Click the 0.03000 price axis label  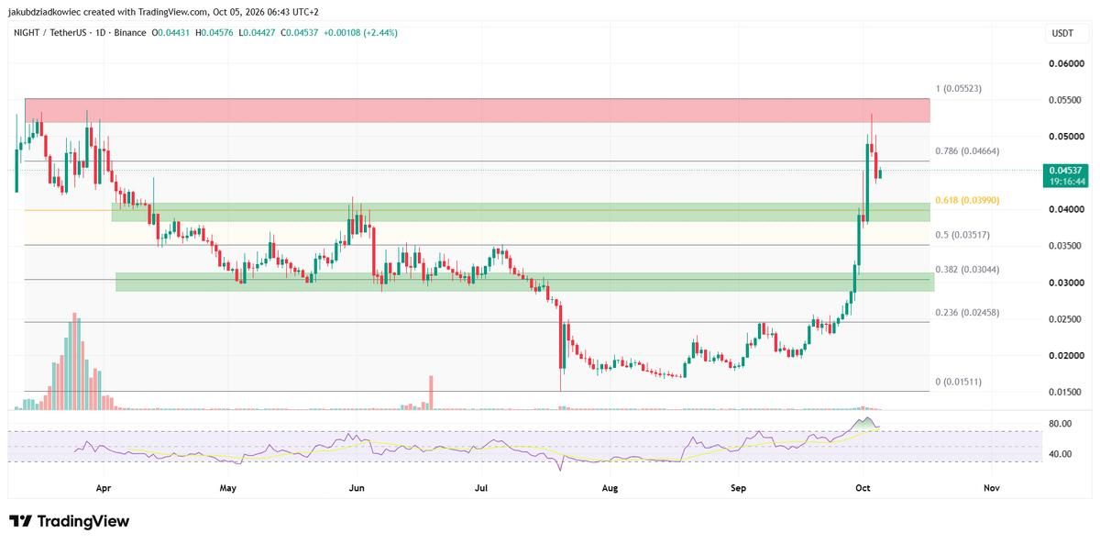pos(1065,283)
